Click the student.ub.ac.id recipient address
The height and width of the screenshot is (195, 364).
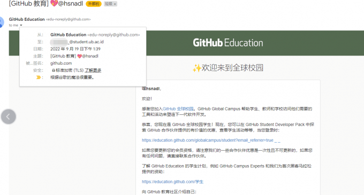[x=77, y=42]
